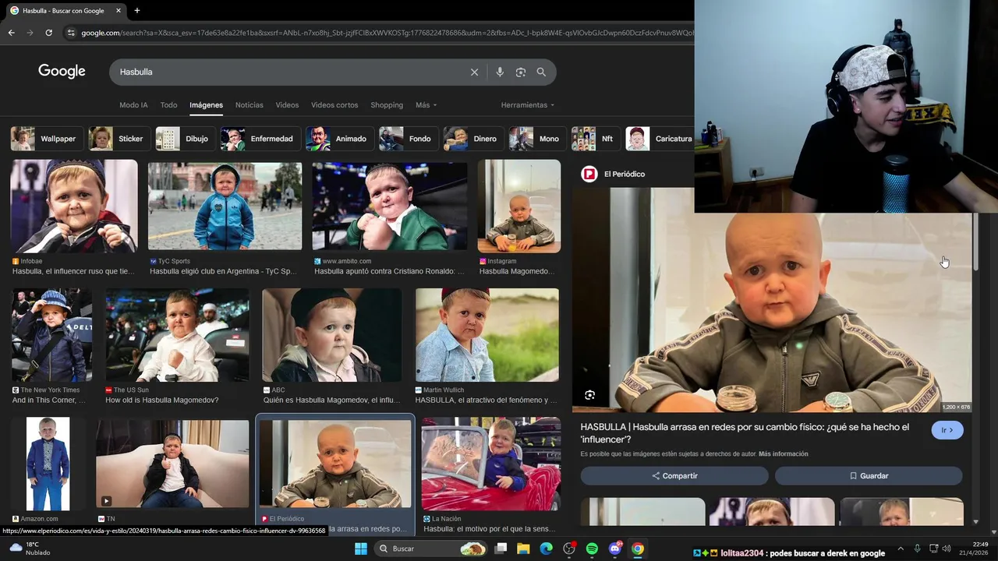Filter images by Dibujo chip

pos(184,139)
